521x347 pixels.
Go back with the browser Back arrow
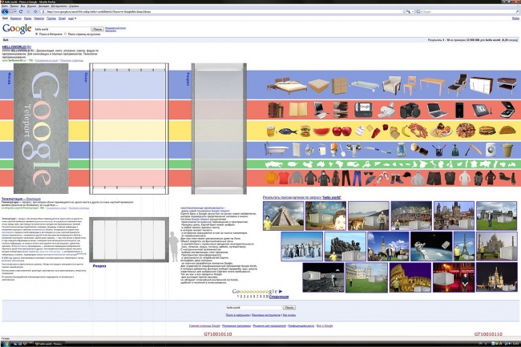(x=5, y=12)
